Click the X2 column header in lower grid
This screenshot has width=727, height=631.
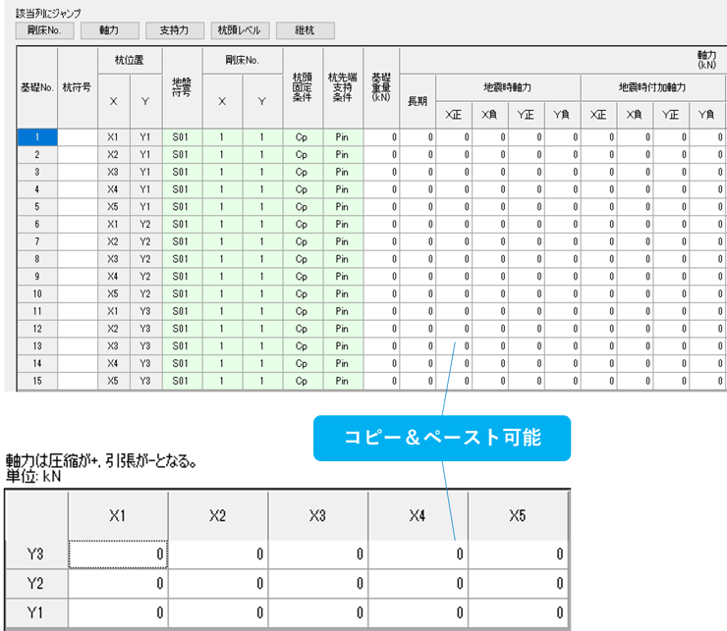click(218, 515)
